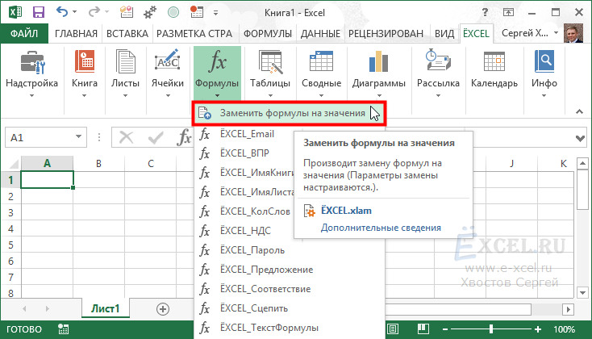Choose ЁXCEL_Пароль function from the menu
The image size is (592, 339).
[x=252, y=250]
